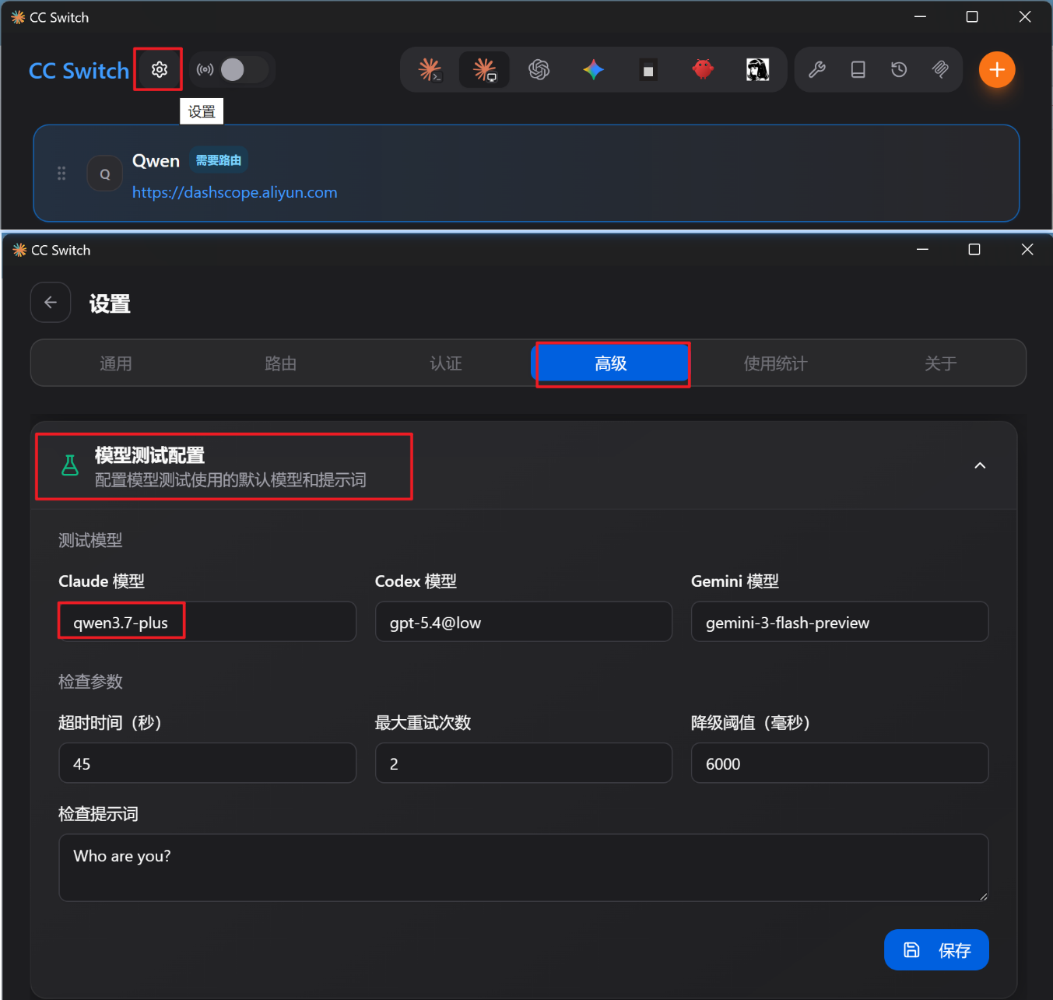Select the Claude Desktop monitor icon
Viewport: 1053px width, 1000px height.
coord(484,70)
